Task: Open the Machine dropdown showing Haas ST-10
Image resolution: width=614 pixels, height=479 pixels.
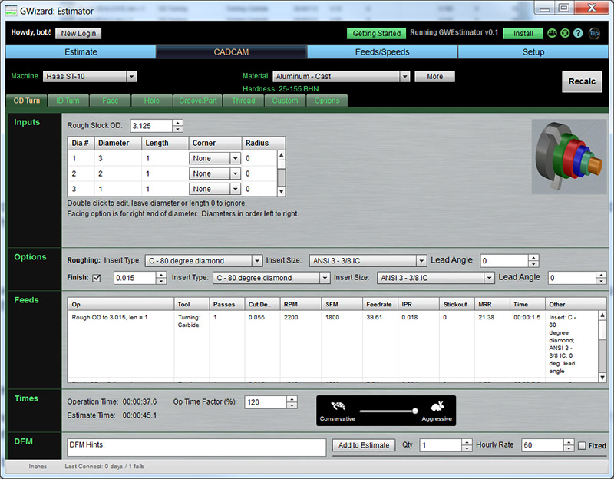Action: tap(132, 77)
